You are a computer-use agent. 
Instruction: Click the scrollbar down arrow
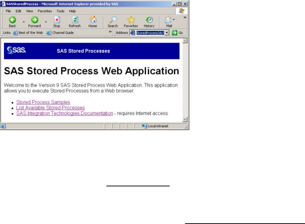185,120
